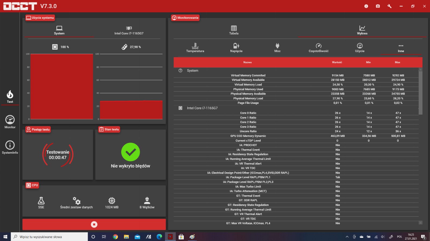
Task: Show Napięcie sensors
Action: pyautogui.click(x=236, y=48)
